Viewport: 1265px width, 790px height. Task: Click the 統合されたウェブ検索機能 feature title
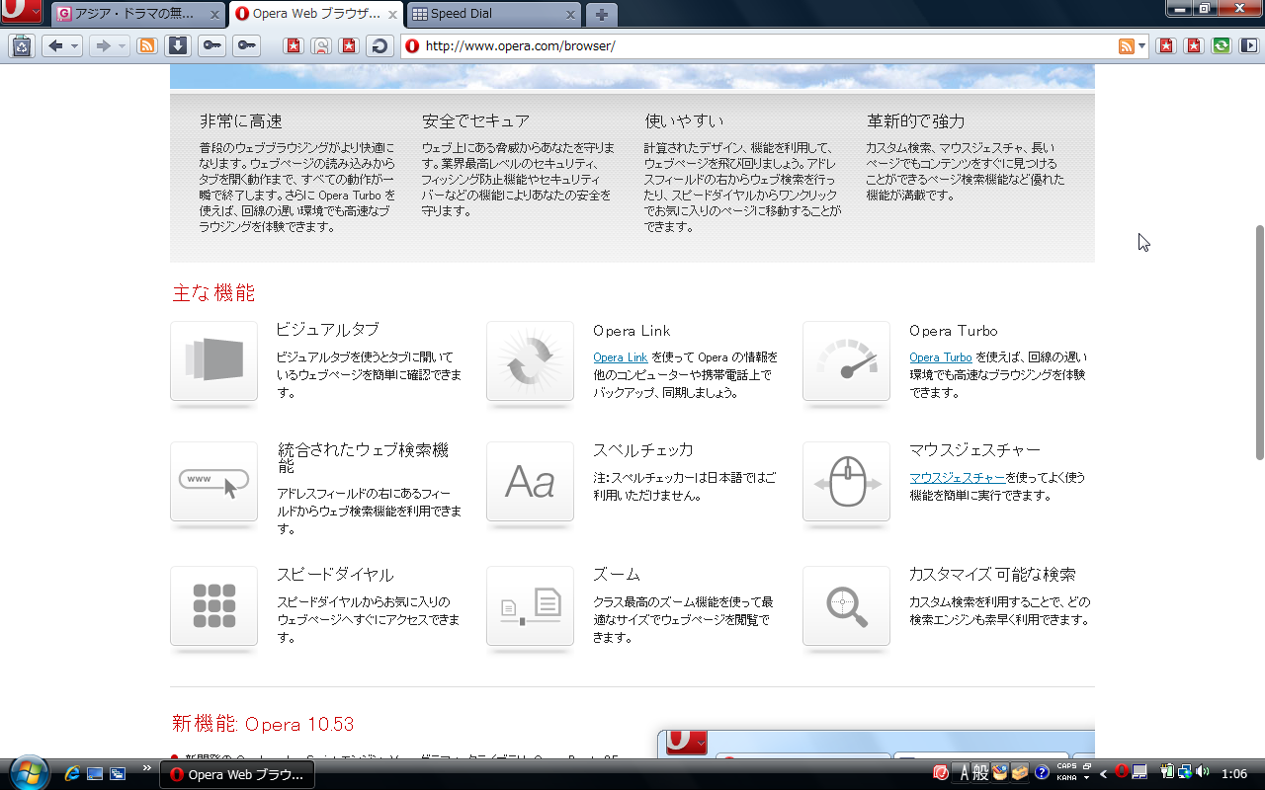pyautogui.click(x=363, y=457)
